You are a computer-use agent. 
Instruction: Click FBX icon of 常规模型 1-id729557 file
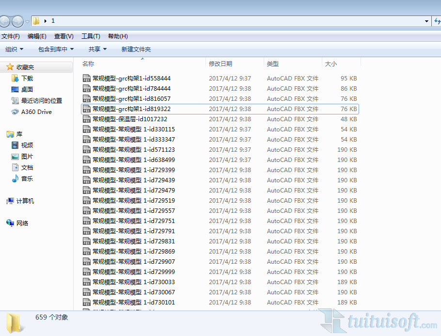tap(87, 211)
